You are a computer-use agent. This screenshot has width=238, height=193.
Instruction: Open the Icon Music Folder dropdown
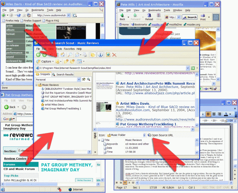point(144,135)
